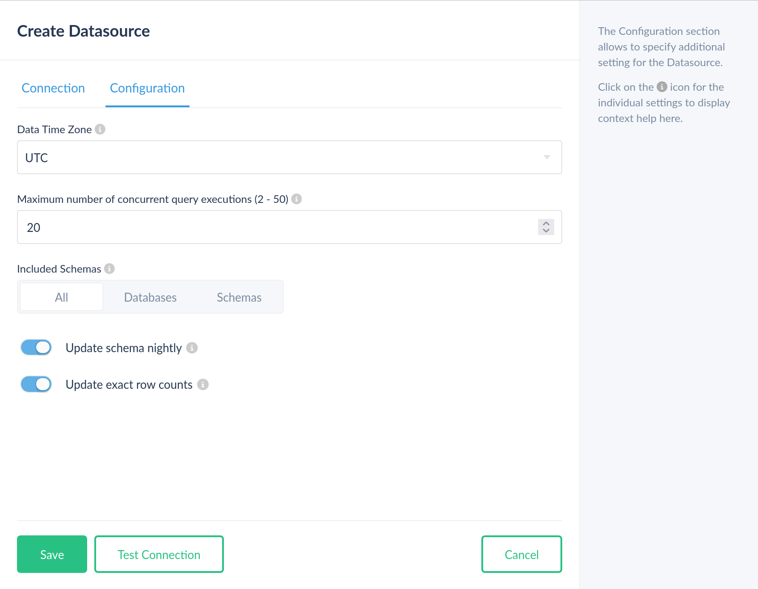Open help icon for concurrent query executions
The image size is (758, 589).
point(296,199)
